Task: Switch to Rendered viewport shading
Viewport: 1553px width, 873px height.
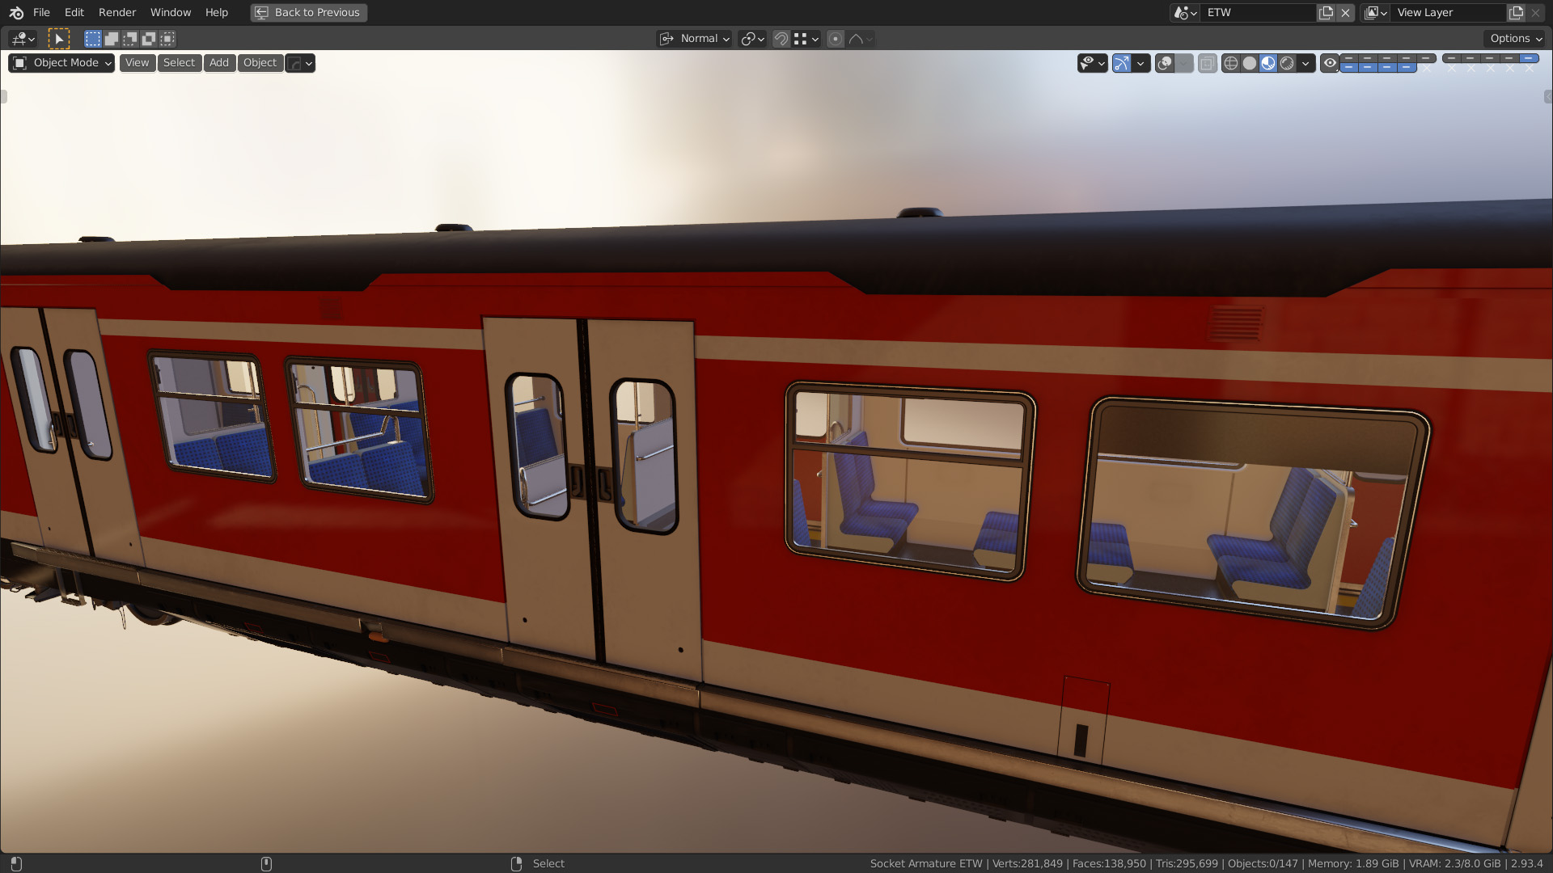Action: point(1287,63)
